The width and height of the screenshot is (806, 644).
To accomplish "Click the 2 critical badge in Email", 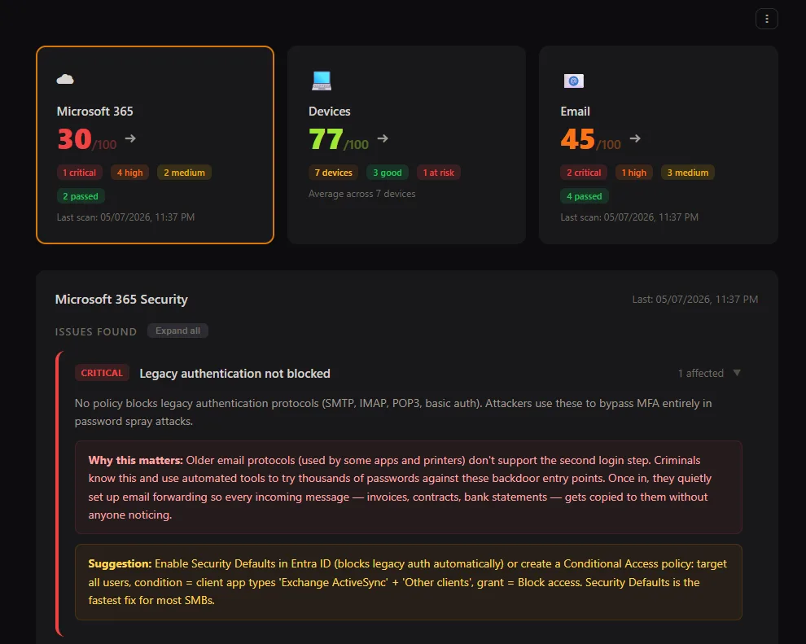I will pyautogui.click(x=584, y=173).
